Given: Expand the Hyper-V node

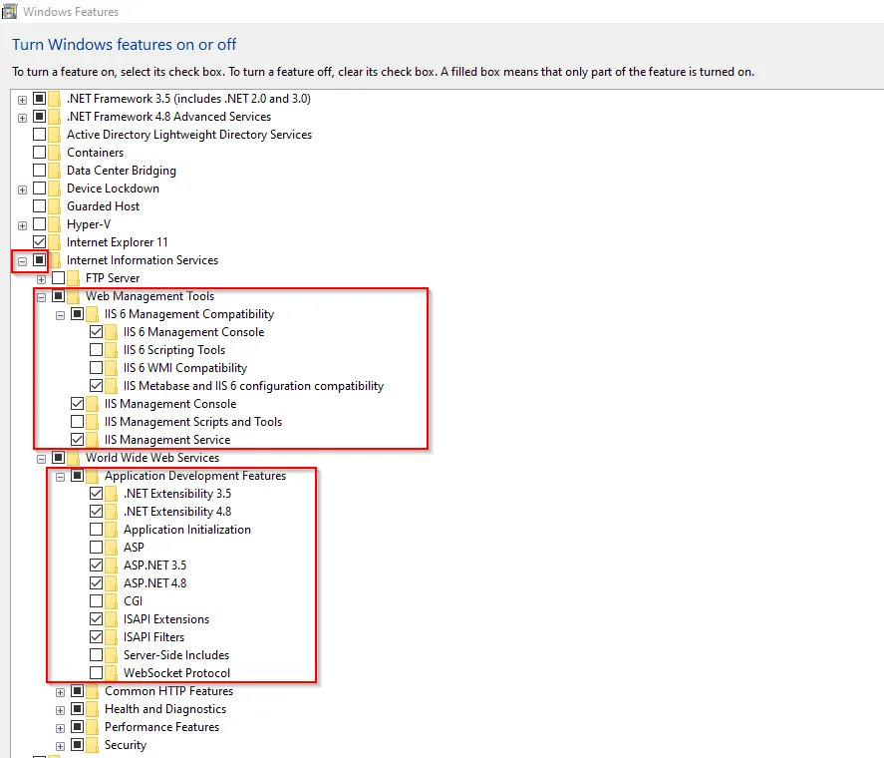Looking at the screenshot, I should (x=22, y=225).
